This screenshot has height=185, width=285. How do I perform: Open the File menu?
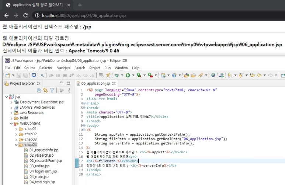pyautogui.click(x=7, y=68)
